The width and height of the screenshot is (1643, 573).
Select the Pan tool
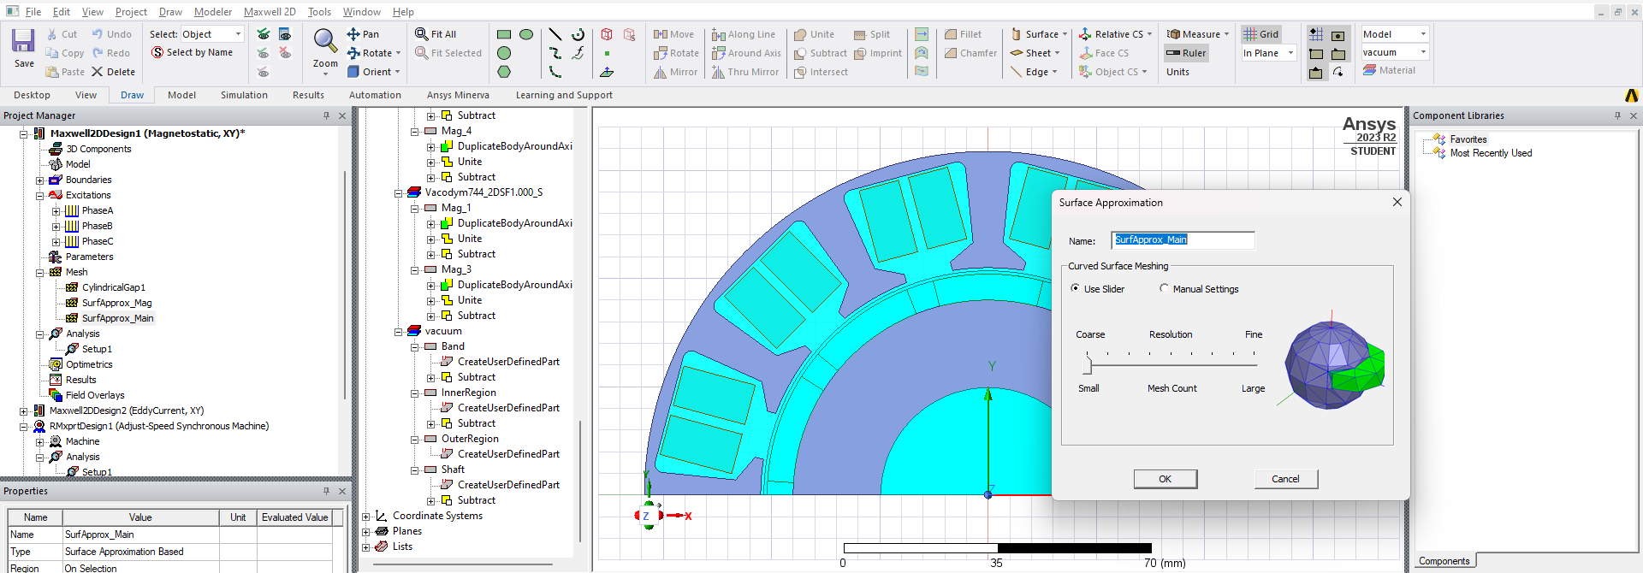(x=363, y=34)
